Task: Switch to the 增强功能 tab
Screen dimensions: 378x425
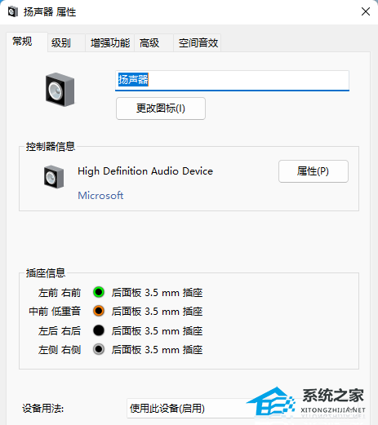Action: 109,43
